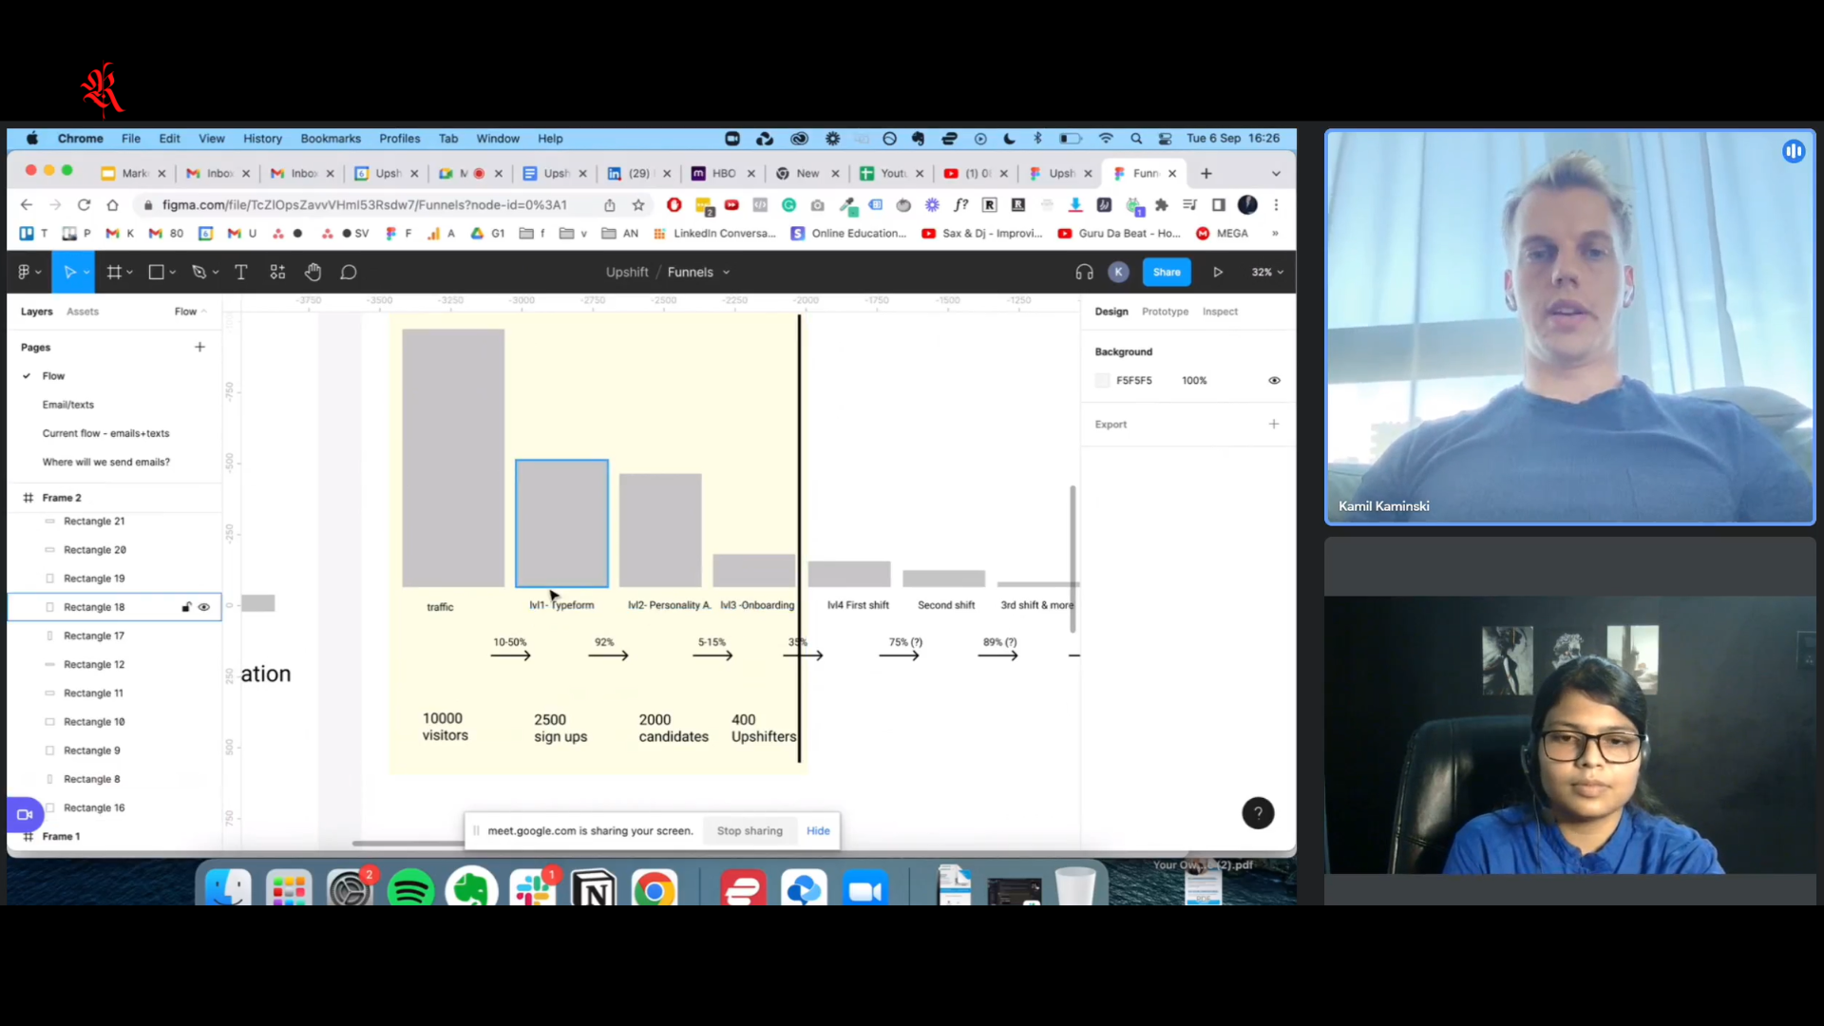
Task: Switch to the Prototype tab
Action: pos(1165,312)
